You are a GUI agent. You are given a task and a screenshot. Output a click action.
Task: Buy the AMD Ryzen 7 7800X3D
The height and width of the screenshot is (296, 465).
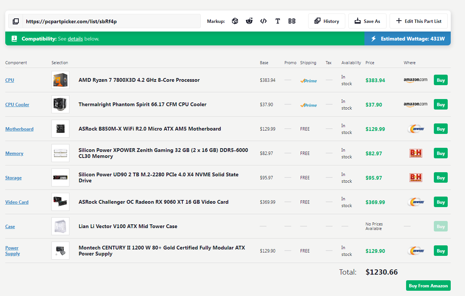[x=441, y=80]
